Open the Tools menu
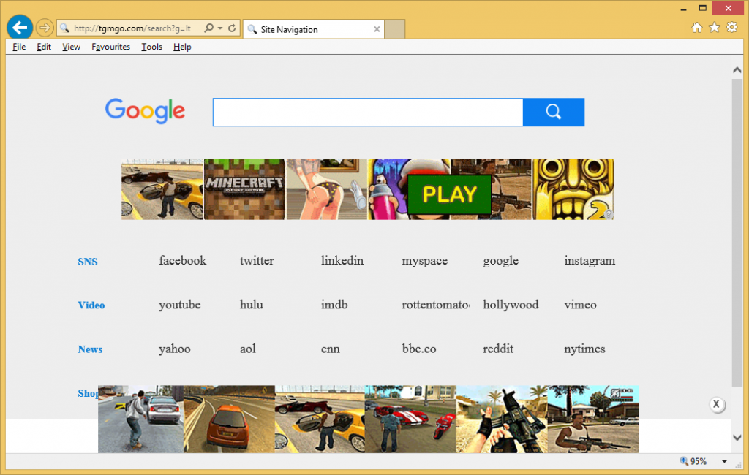 click(152, 47)
